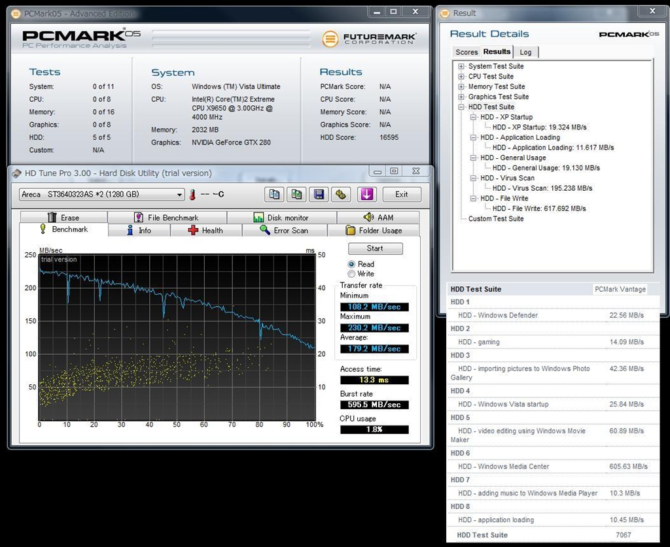Click the HD Tune options tool icon

coord(340,194)
